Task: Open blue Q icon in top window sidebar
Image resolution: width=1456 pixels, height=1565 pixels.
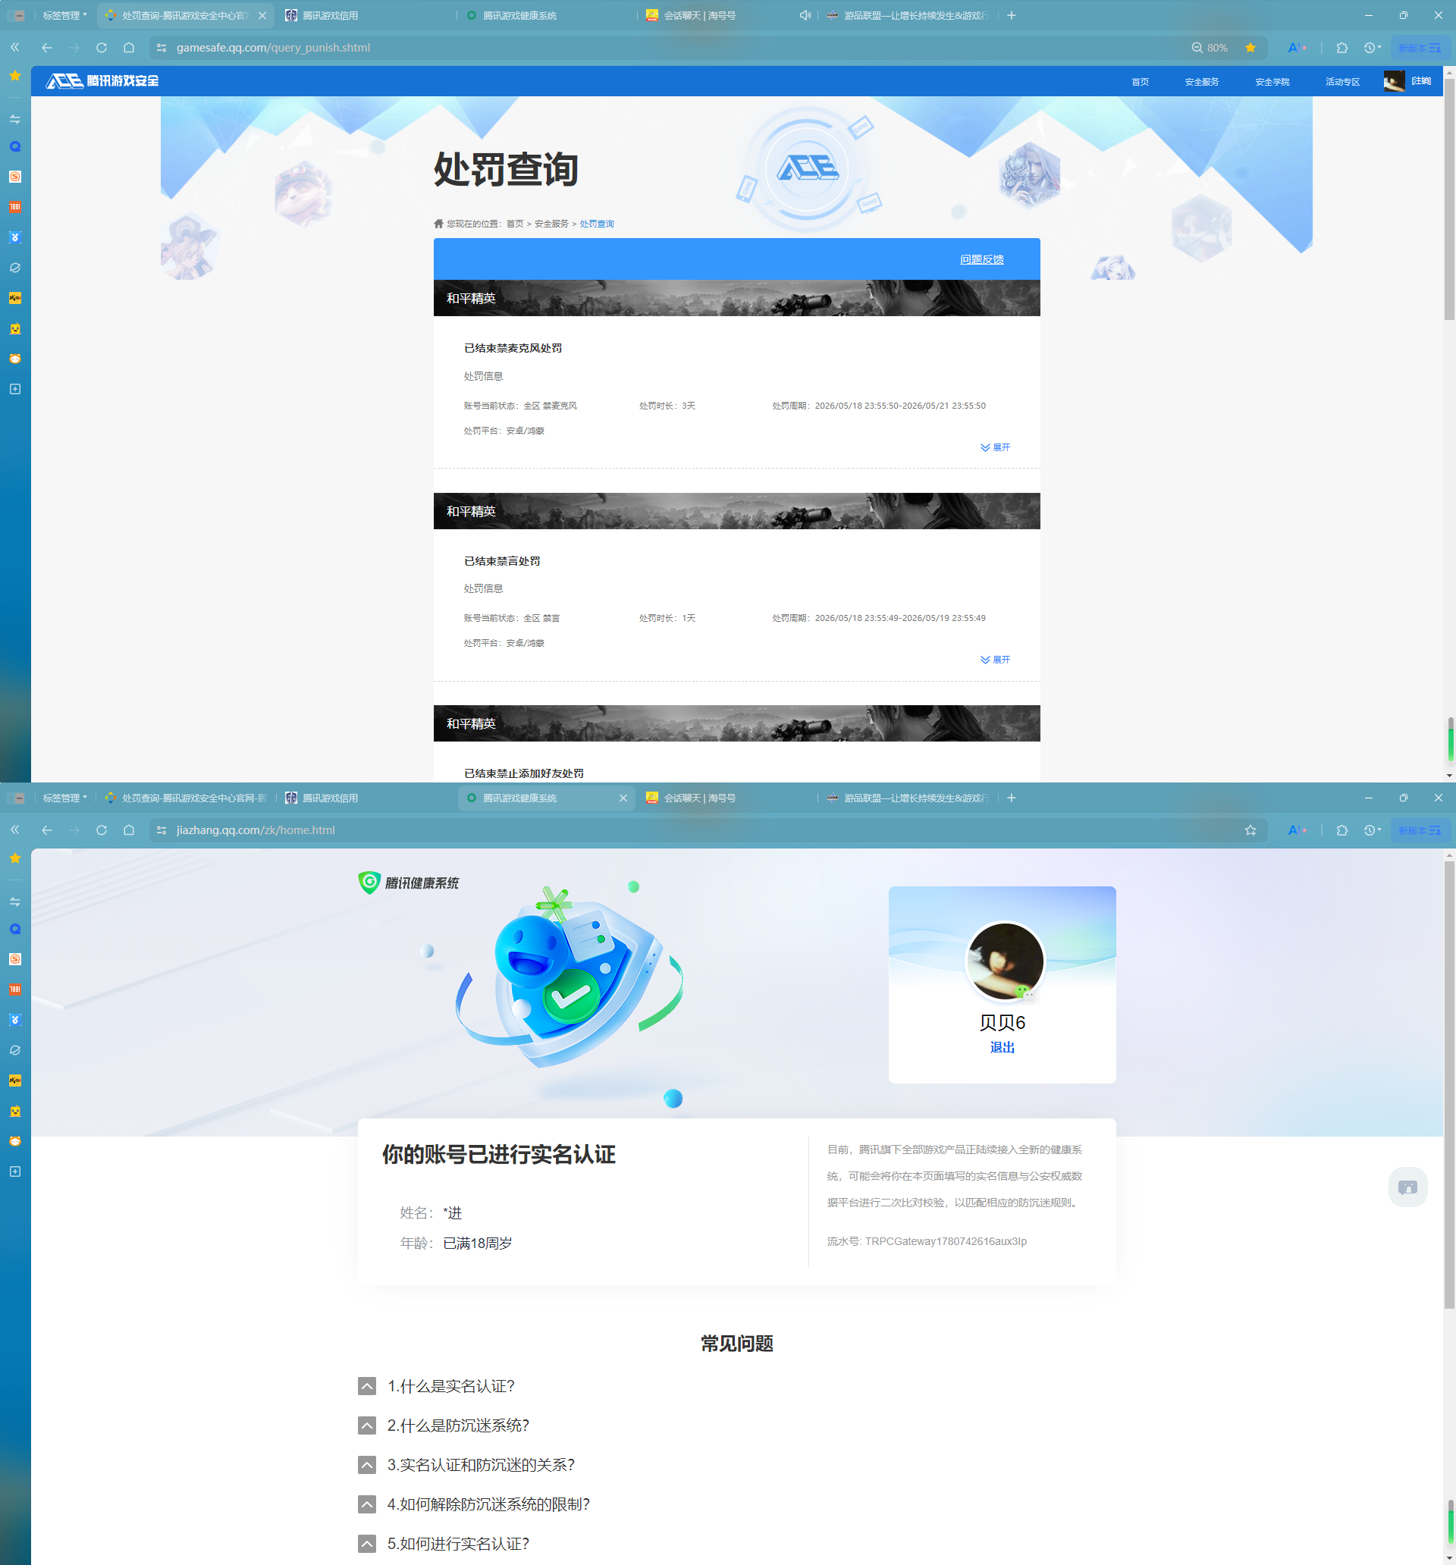Action: tap(15, 147)
